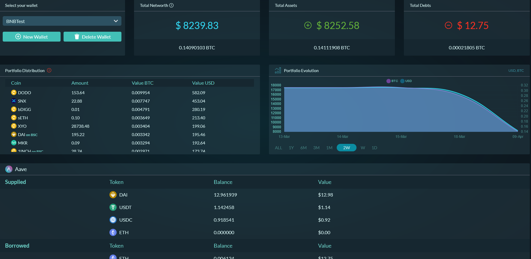
Task: Click the DODO coin name
Action: 25,93
